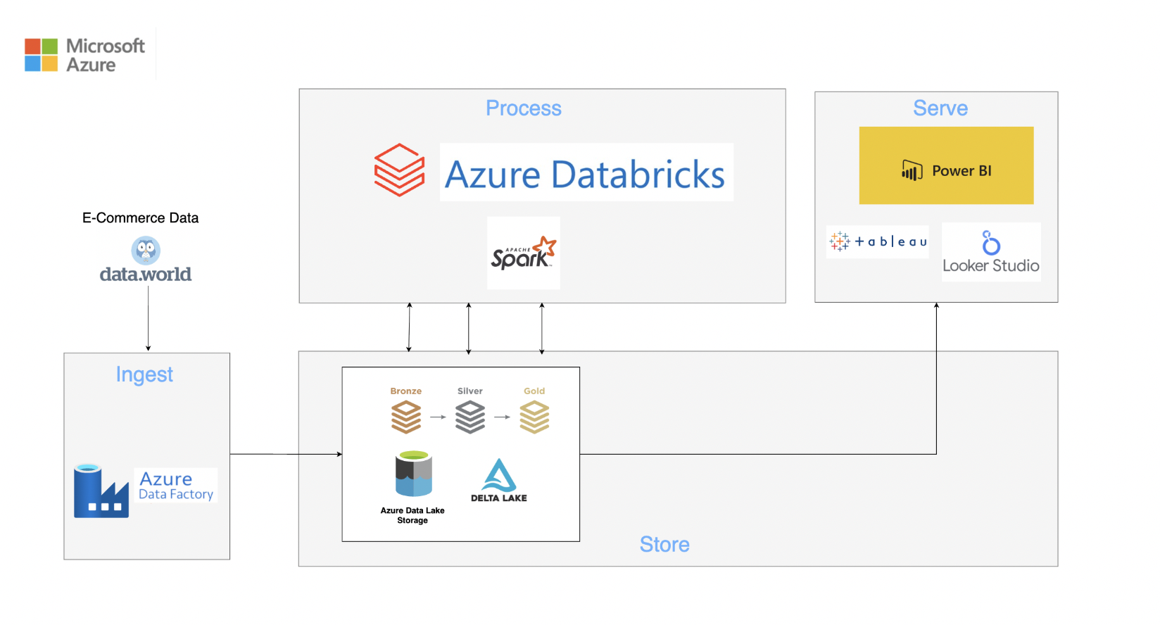Select the Microsoft Azure wordmark text
This screenshot has height=625, width=1160.
click(106, 55)
